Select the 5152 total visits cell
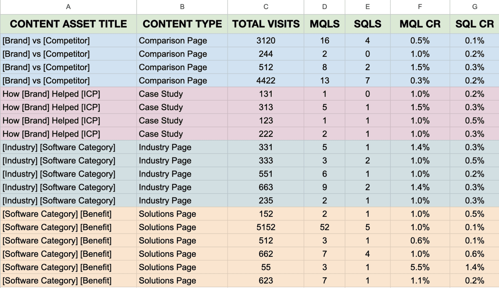The height and width of the screenshot is (288, 499). coord(266,227)
